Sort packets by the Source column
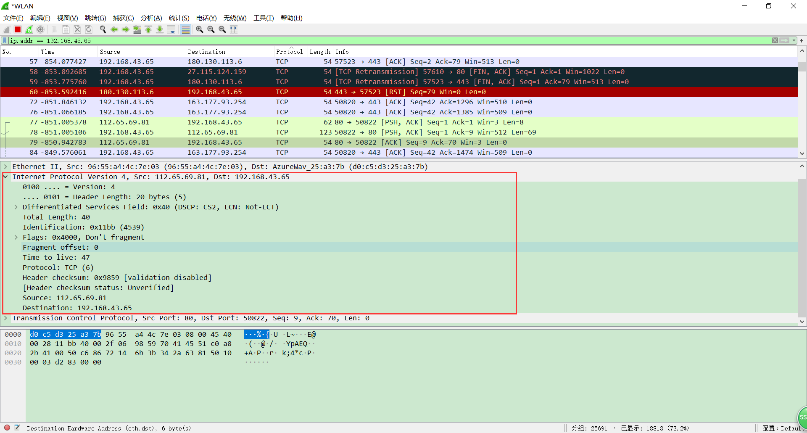This screenshot has width=807, height=433. click(x=142, y=52)
